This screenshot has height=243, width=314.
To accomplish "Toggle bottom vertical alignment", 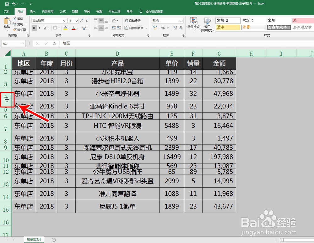I will [x=106, y=21].
